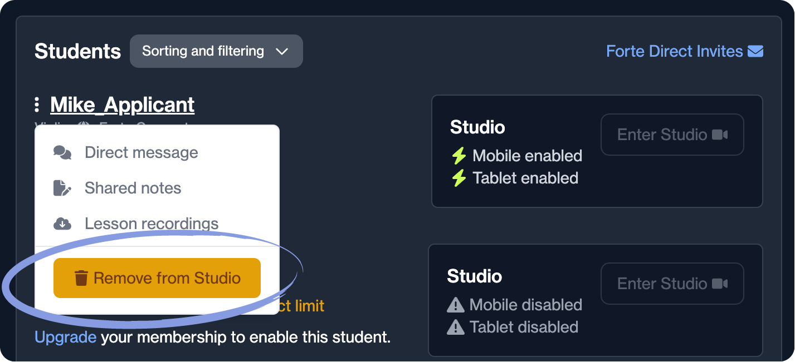
Task: Open the Sorting and filtering dropdown
Action: pyautogui.click(x=216, y=51)
